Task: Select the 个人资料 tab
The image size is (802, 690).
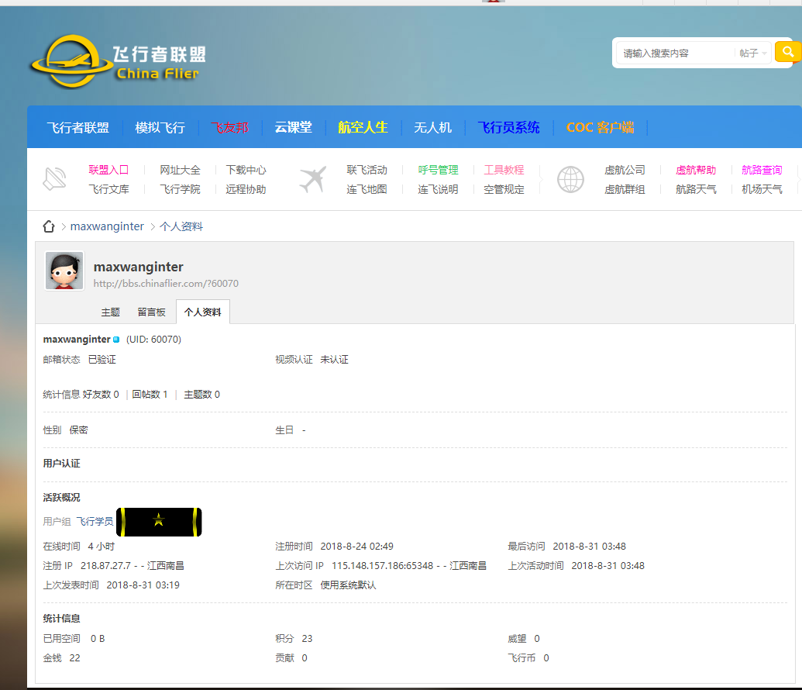Action: 202,312
